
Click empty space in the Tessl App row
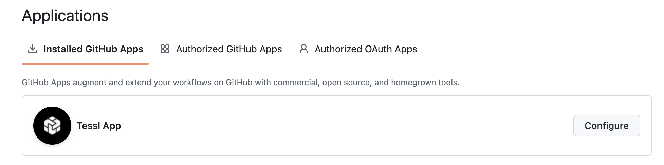(x=339, y=126)
